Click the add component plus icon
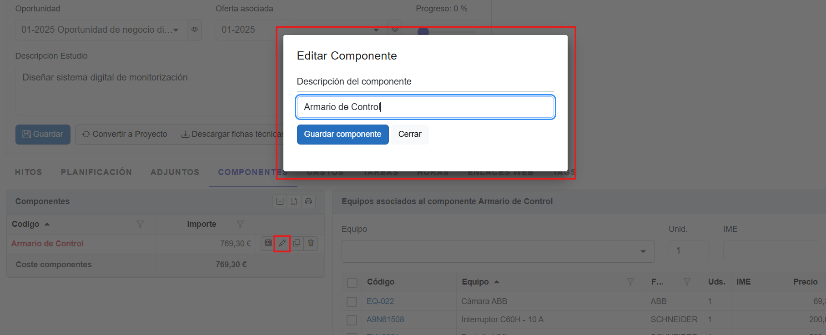This screenshot has height=335, width=826. tap(280, 201)
